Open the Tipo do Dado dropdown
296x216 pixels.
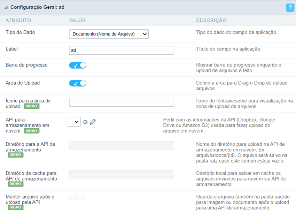(109, 34)
